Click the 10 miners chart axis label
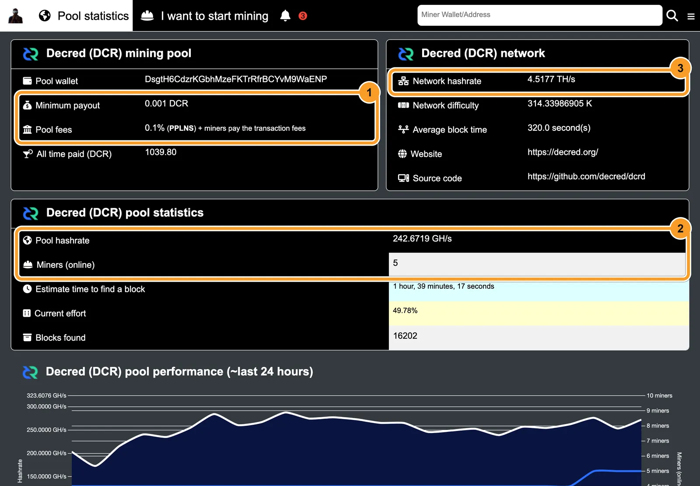This screenshot has width=700, height=486. 659,395
